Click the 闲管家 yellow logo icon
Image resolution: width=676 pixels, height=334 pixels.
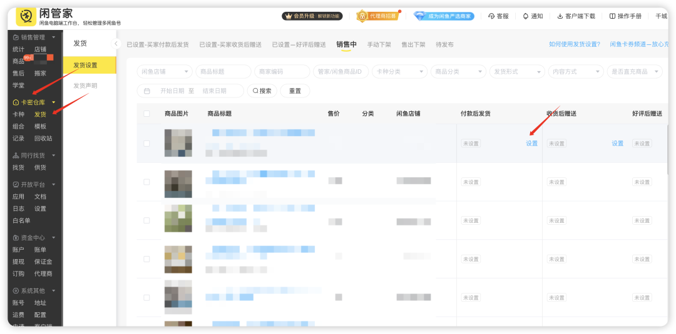26,16
